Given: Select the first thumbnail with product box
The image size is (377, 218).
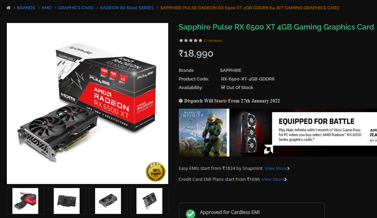Looking at the screenshot, I should point(25,201).
